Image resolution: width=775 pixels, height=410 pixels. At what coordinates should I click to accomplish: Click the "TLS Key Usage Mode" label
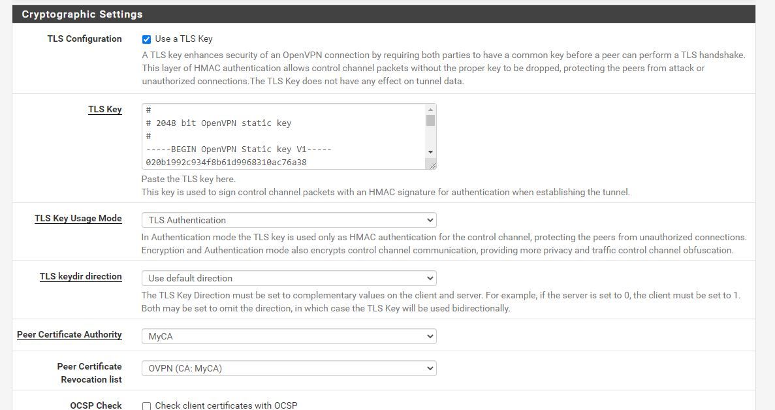[78, 218]
